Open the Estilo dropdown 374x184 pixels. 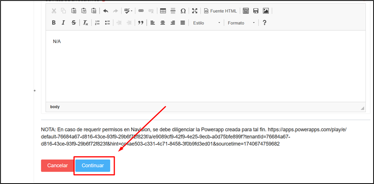click(x=206, y=23)
